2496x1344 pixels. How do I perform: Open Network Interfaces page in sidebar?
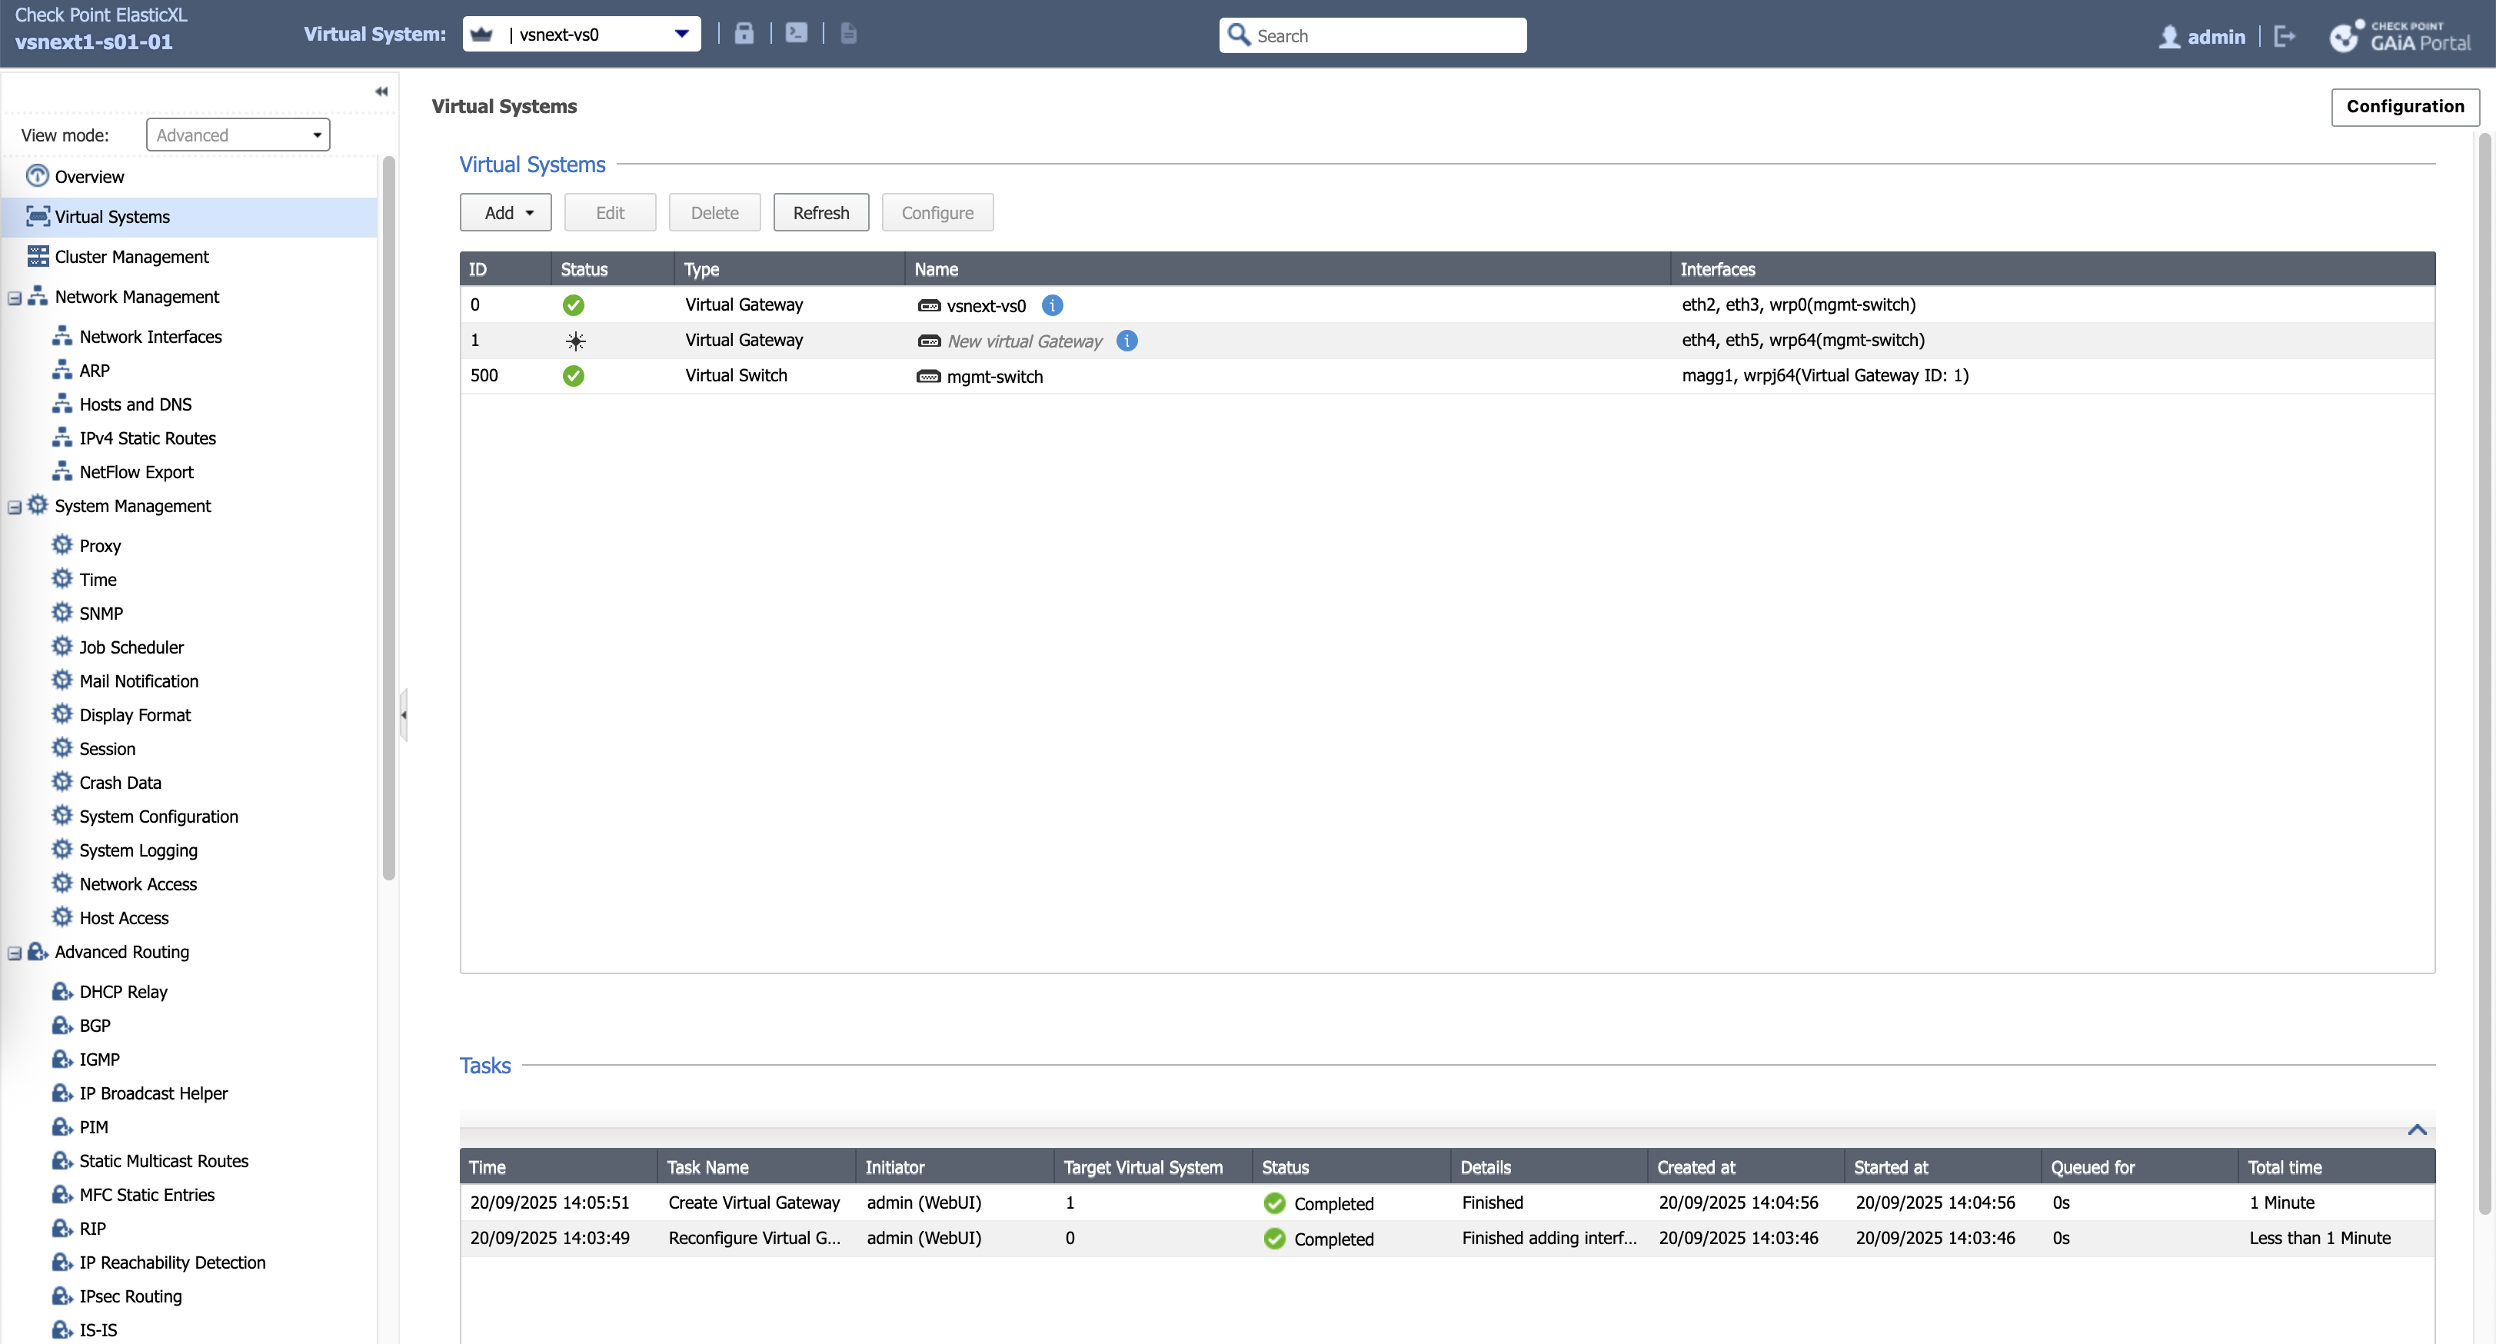[150, 336]
